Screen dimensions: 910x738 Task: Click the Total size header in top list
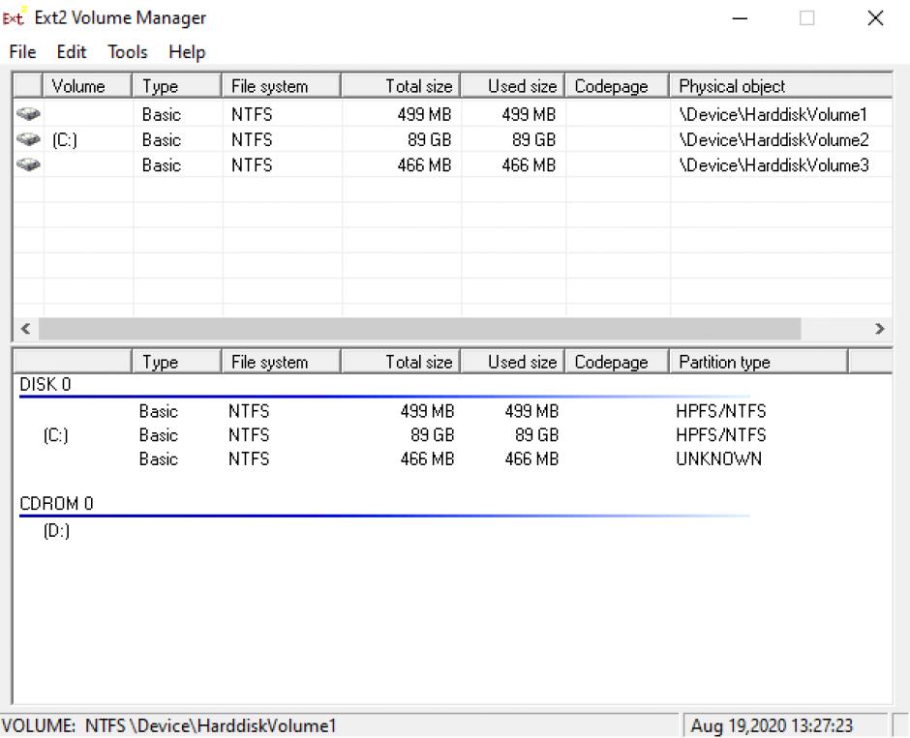(x=399, y=86)
